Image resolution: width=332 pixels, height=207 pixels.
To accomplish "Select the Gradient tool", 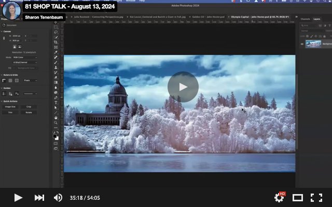I will point(56,83).
